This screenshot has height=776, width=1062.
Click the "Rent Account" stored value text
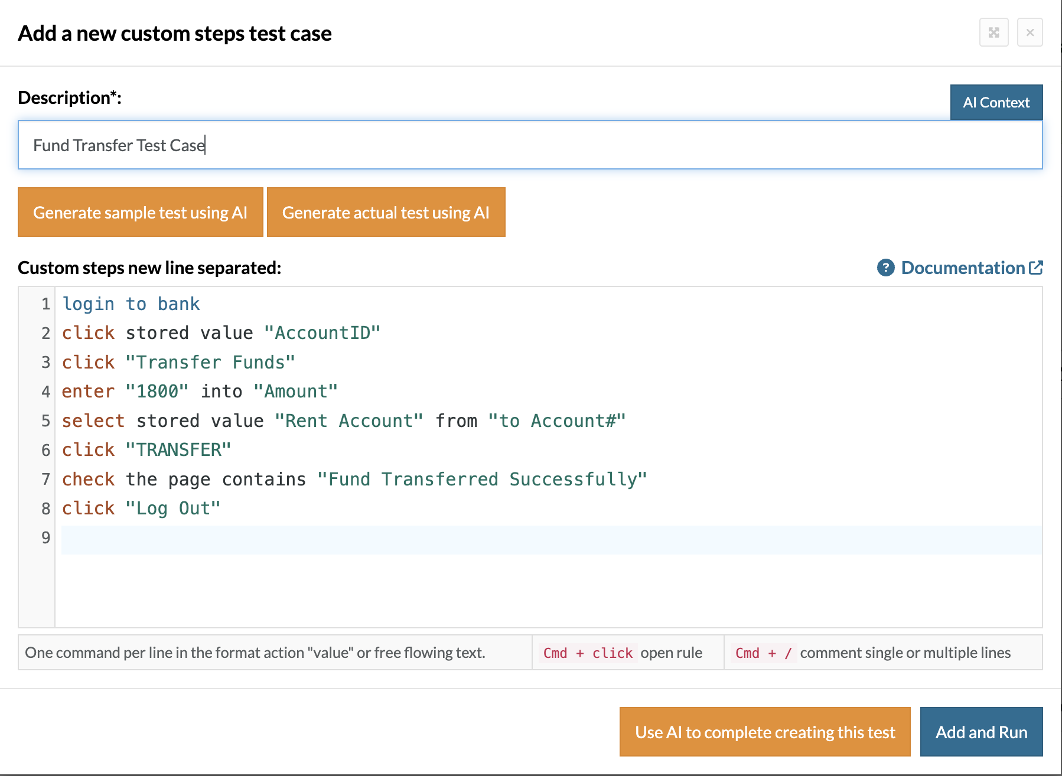click(348, 421)
